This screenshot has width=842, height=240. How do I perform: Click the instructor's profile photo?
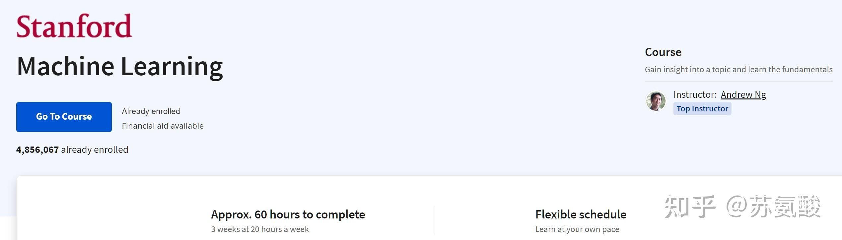click(x=656, y=101)
